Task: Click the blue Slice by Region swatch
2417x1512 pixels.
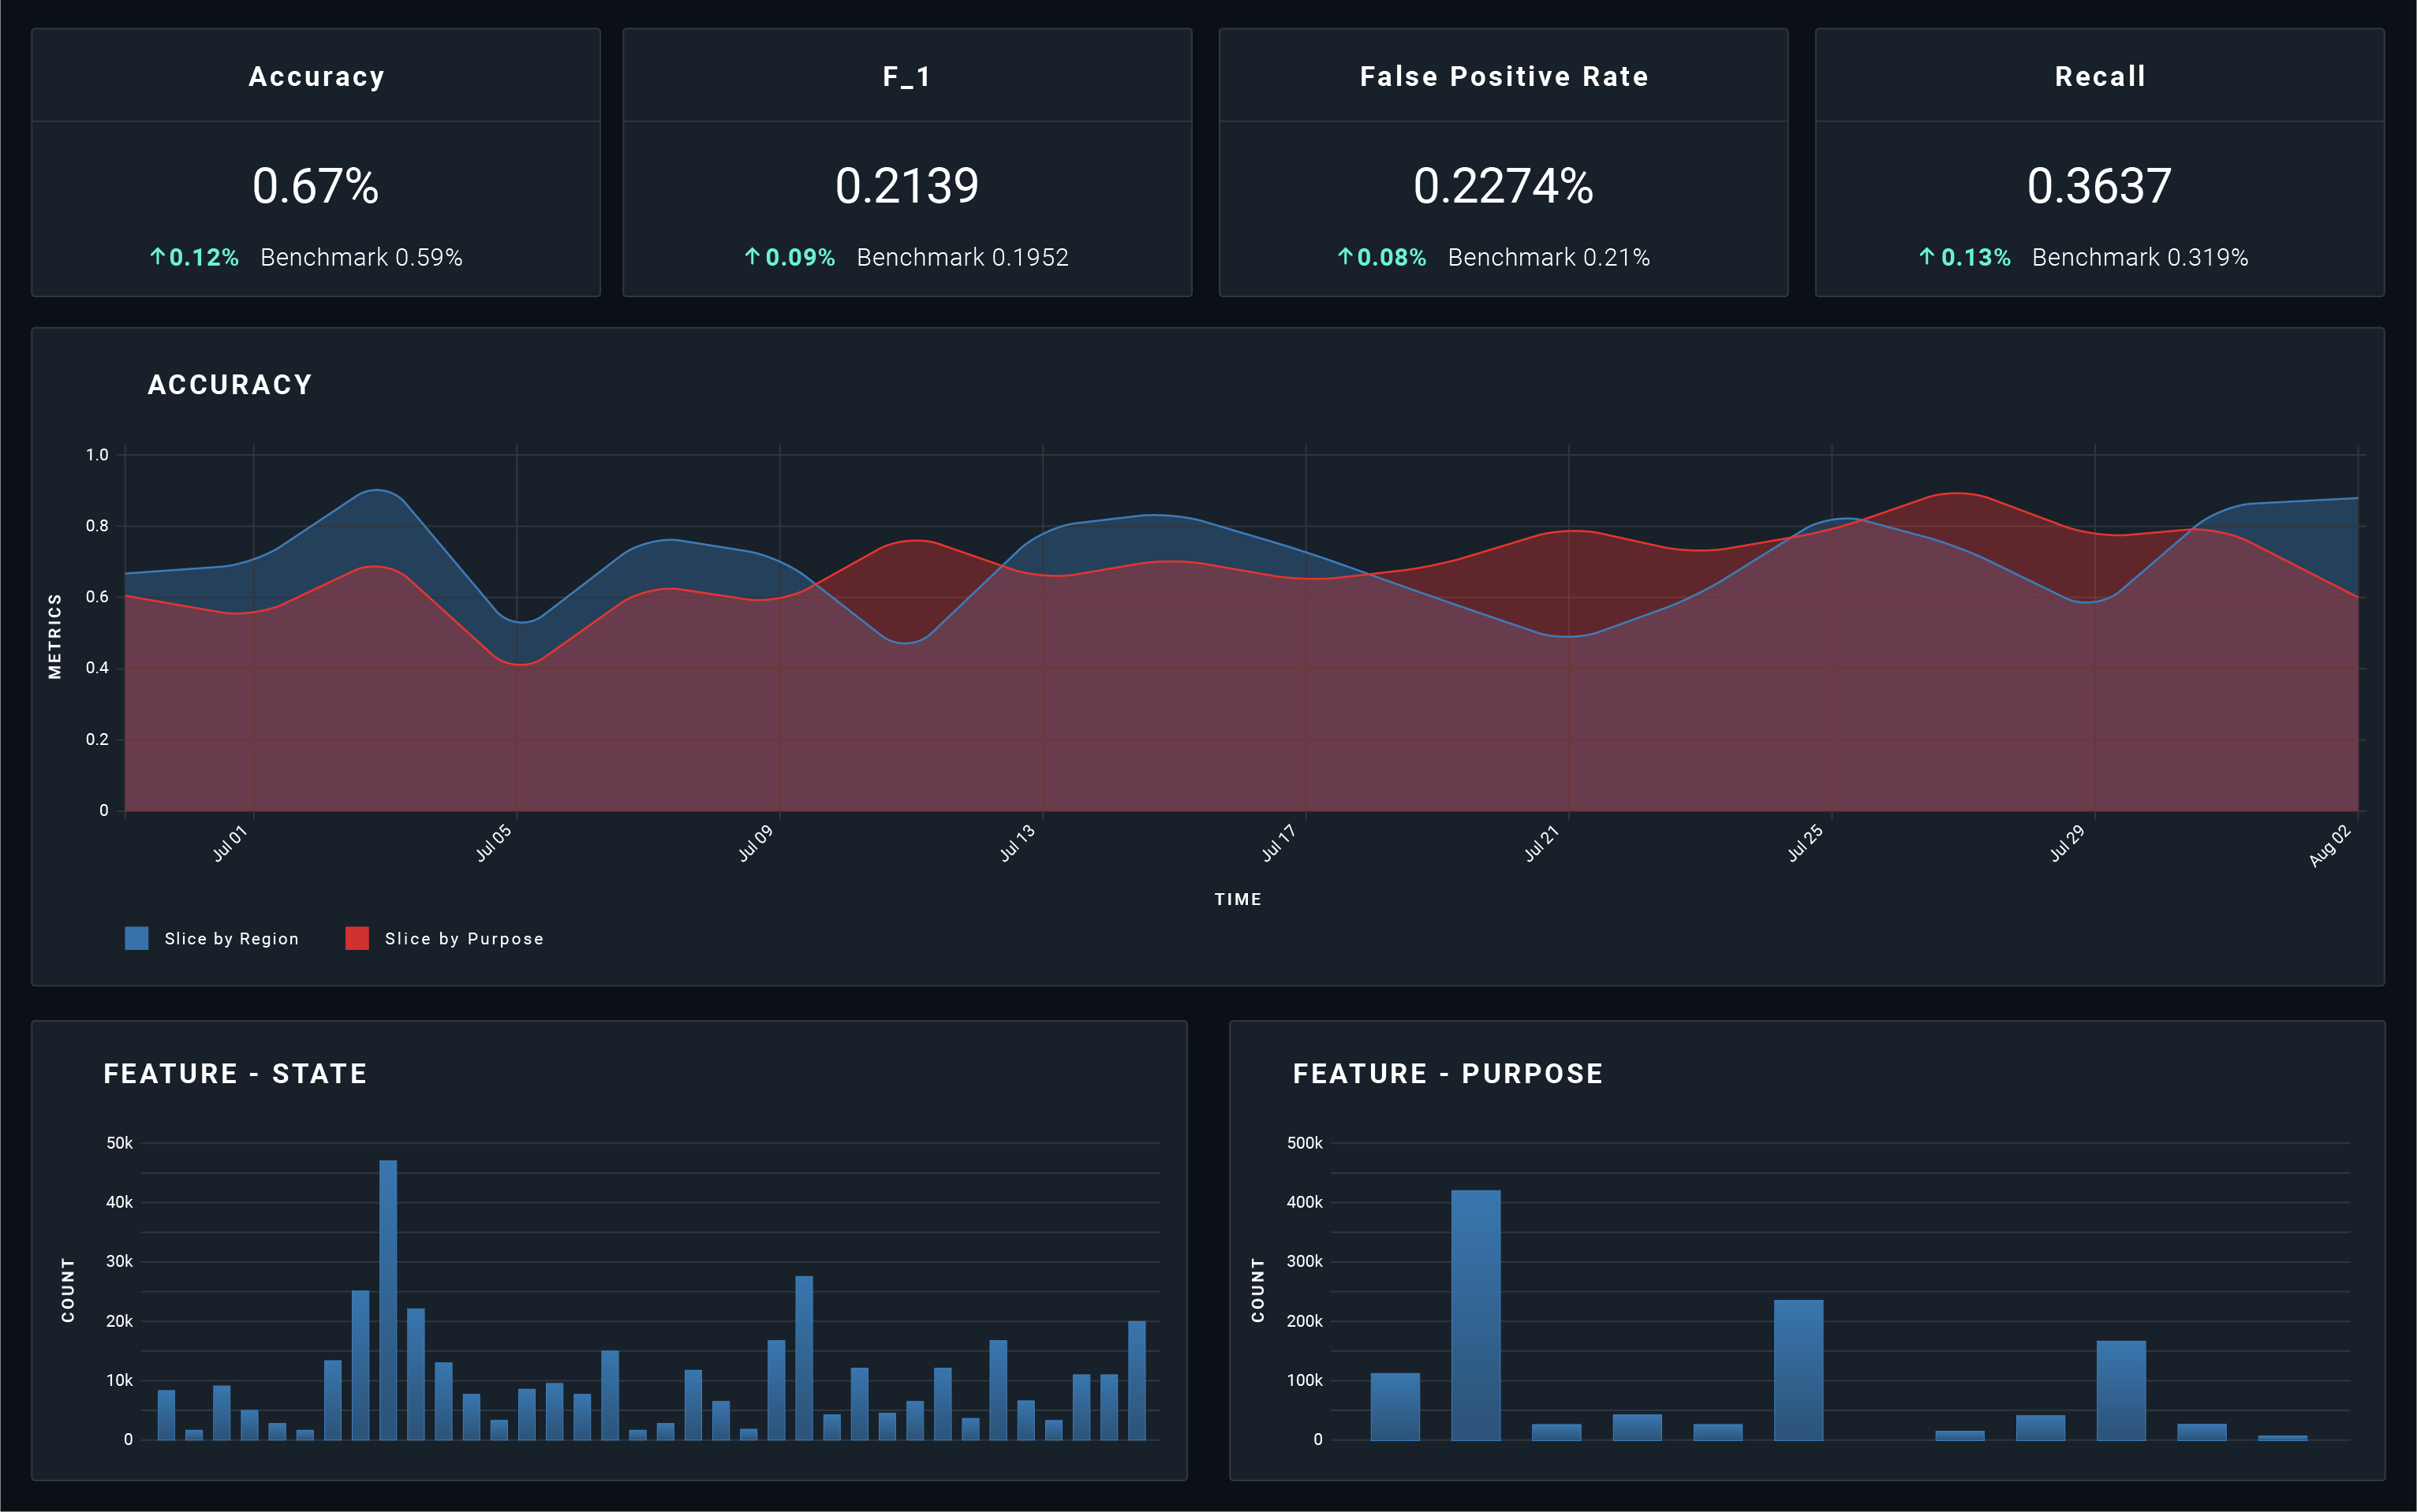Action: pyautogui.click(x=137, y=938)
